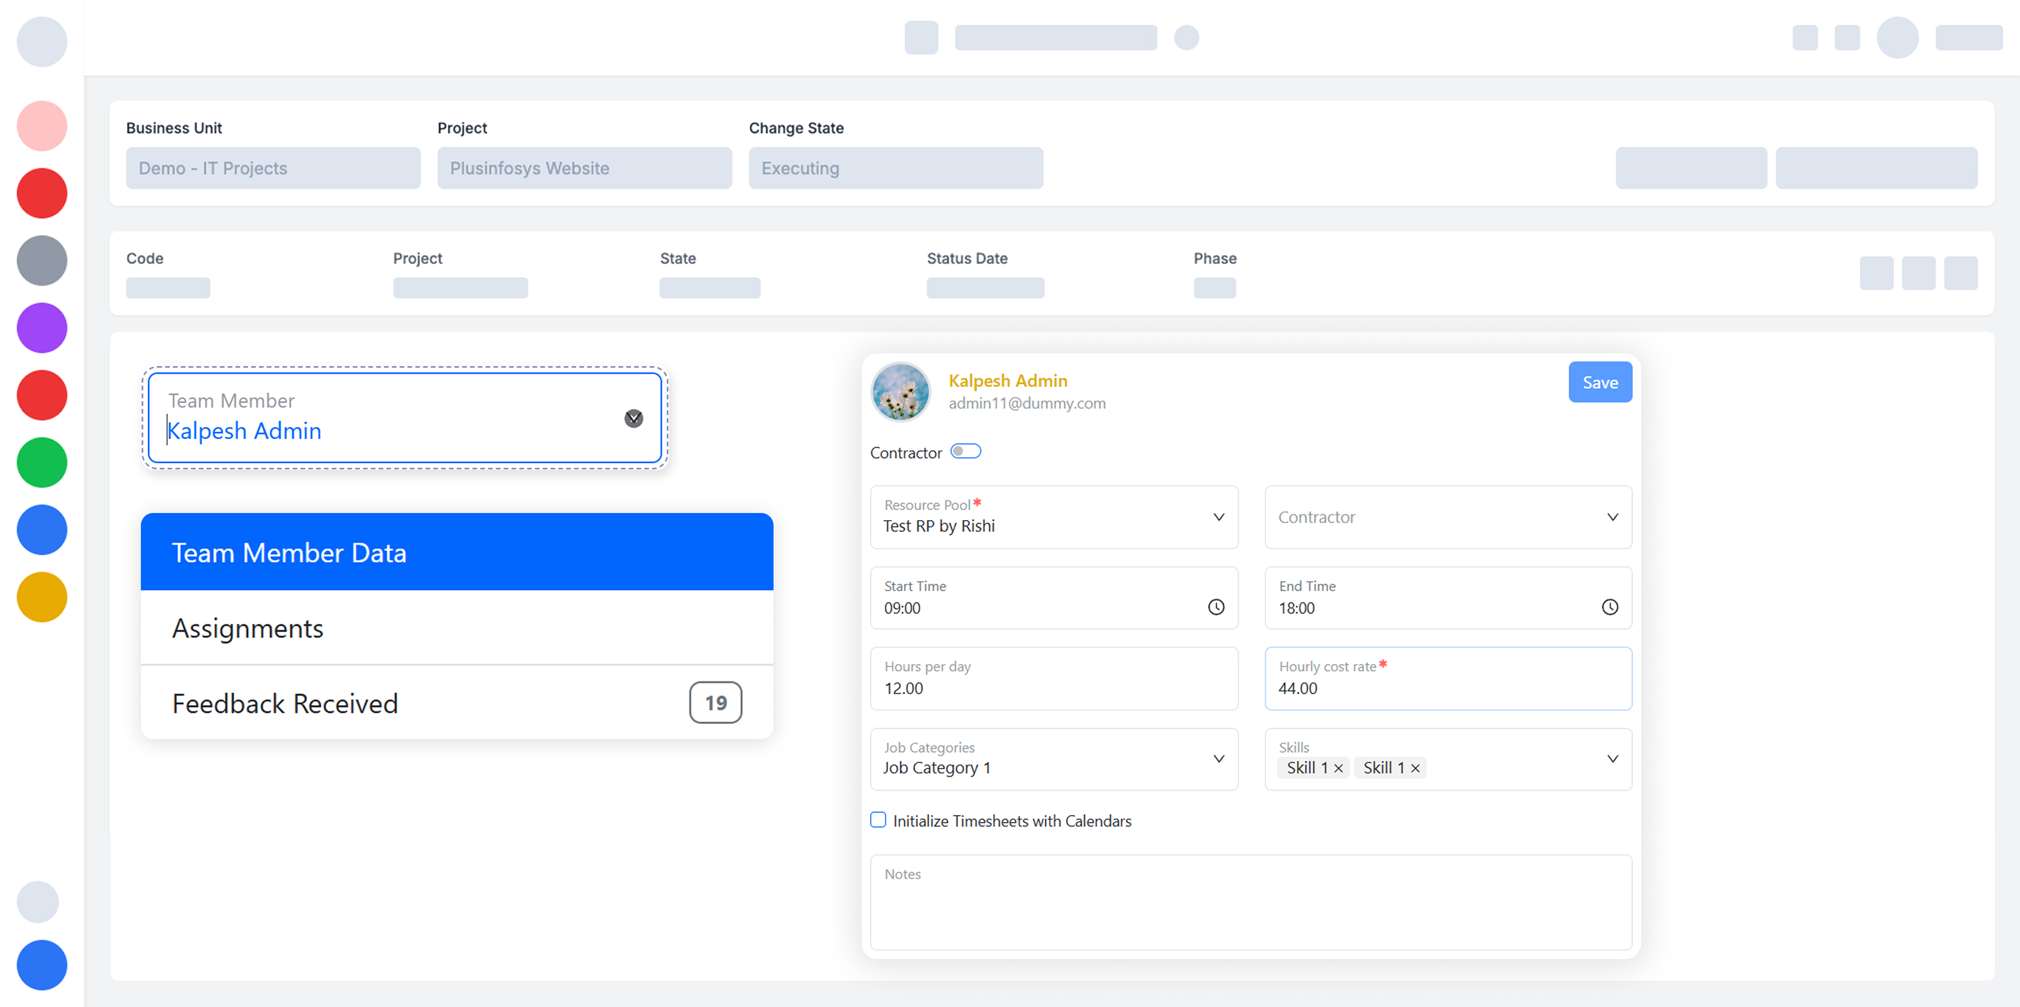Image resolution: width=2020 pixels, height=1007 pixels.
Task: Open the Feedback Received tab
Action: point(457,703)
